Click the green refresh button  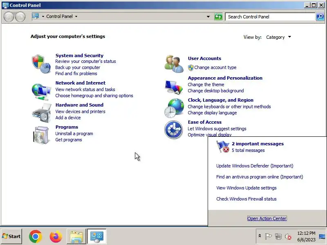coord(218,17)
